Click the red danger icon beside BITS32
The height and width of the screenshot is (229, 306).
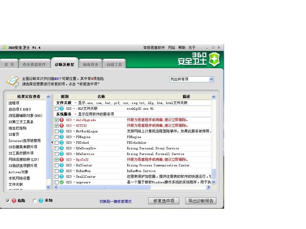[x=62, y=126]
